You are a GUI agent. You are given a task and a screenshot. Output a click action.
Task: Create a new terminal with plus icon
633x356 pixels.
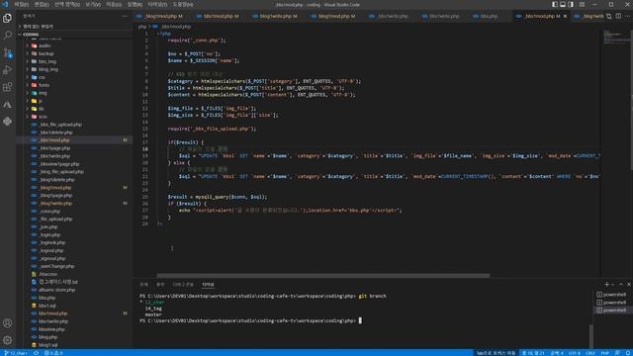click(606, 285)
